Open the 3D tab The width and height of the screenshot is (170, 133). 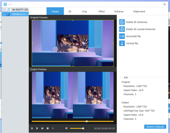coord(70,12)
